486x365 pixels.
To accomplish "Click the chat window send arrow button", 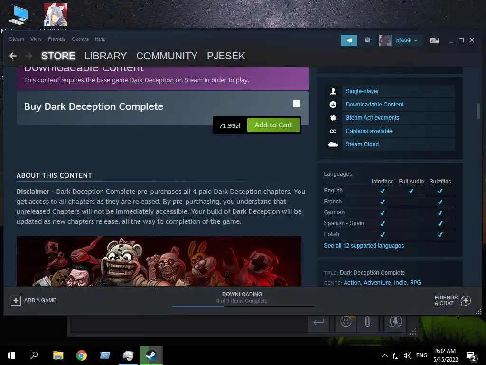I will click(318, 322).
